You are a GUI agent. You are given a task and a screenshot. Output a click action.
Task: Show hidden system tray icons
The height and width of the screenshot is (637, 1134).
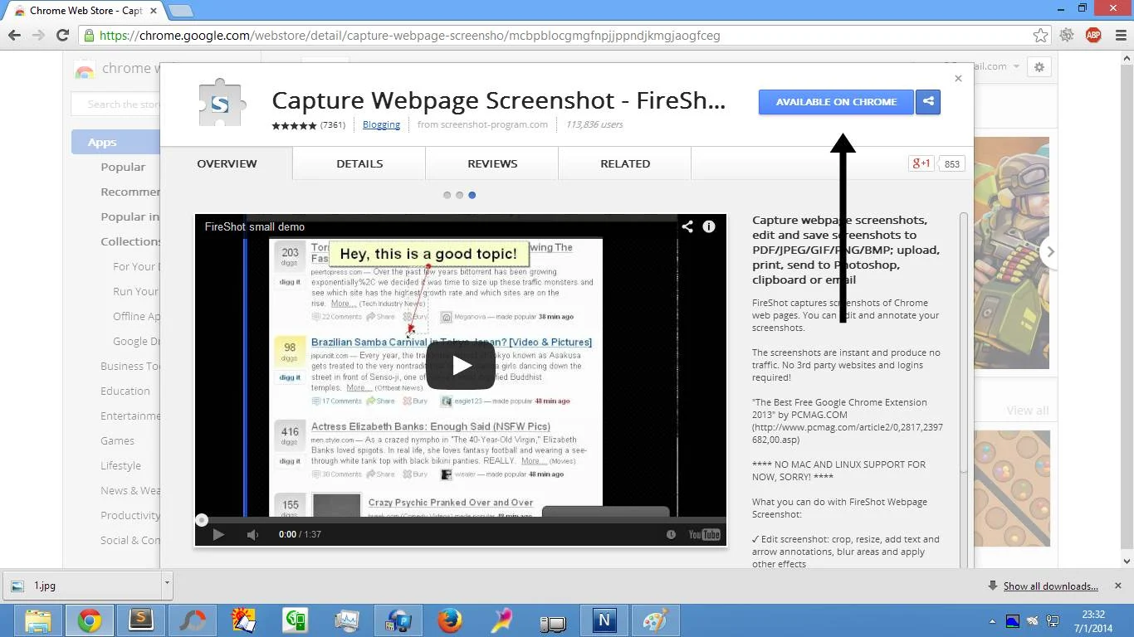993,621
